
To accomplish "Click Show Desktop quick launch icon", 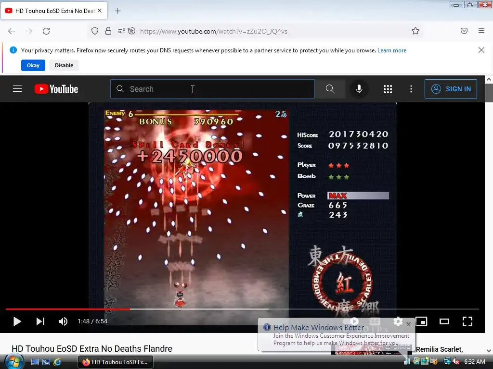I will pyautogui.click(x=35, y=362).
